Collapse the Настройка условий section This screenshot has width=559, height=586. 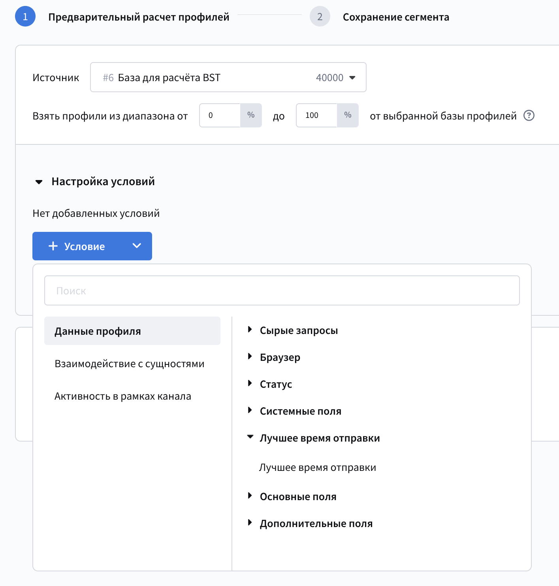pos(39,182)
